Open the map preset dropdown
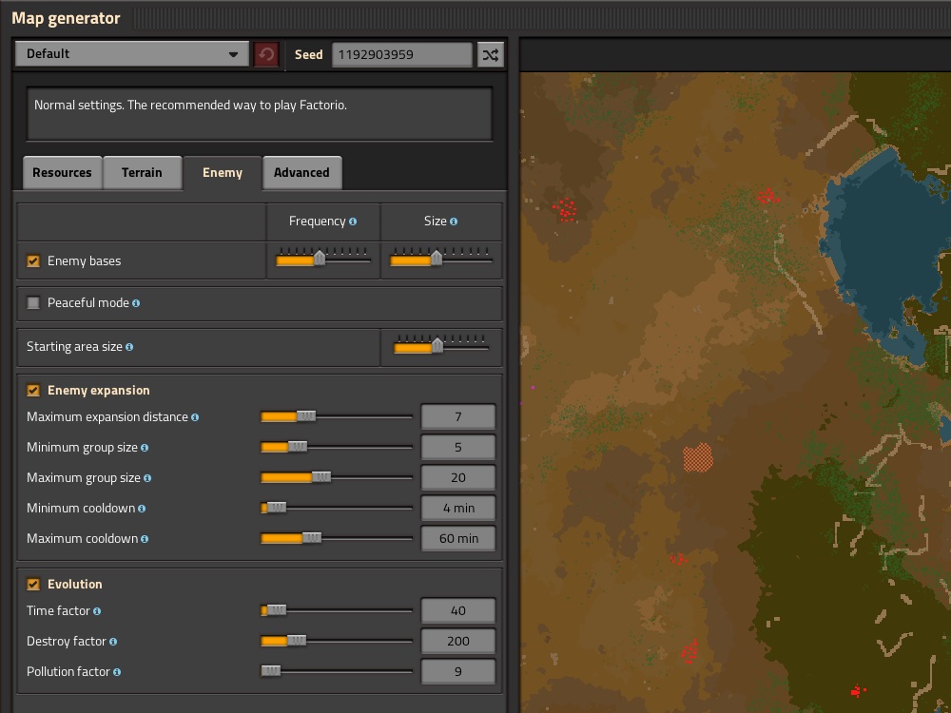This screenshot has height=713, width=951. (x=131, y=53)
